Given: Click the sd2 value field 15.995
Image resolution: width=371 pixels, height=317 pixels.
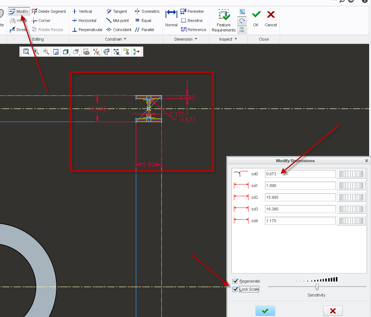Looking at the screenshot, I should click(x=300, y=197).
